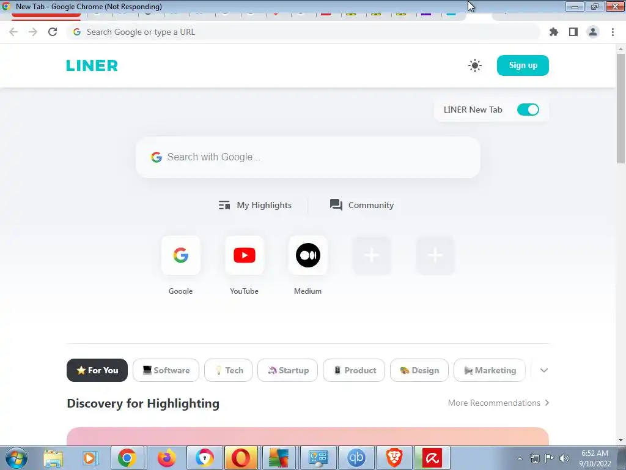Open the Chrome profile avatar
This screenshot has height=470, width=626.
[593, 32]
